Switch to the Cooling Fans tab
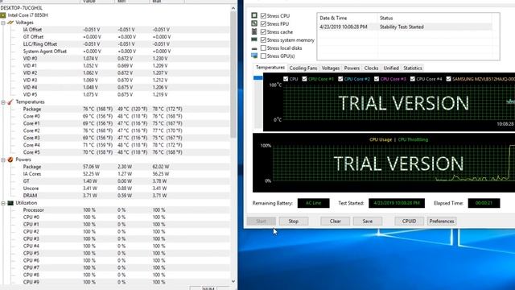This screenshot has width=515, height=290. tap(303, 68)
